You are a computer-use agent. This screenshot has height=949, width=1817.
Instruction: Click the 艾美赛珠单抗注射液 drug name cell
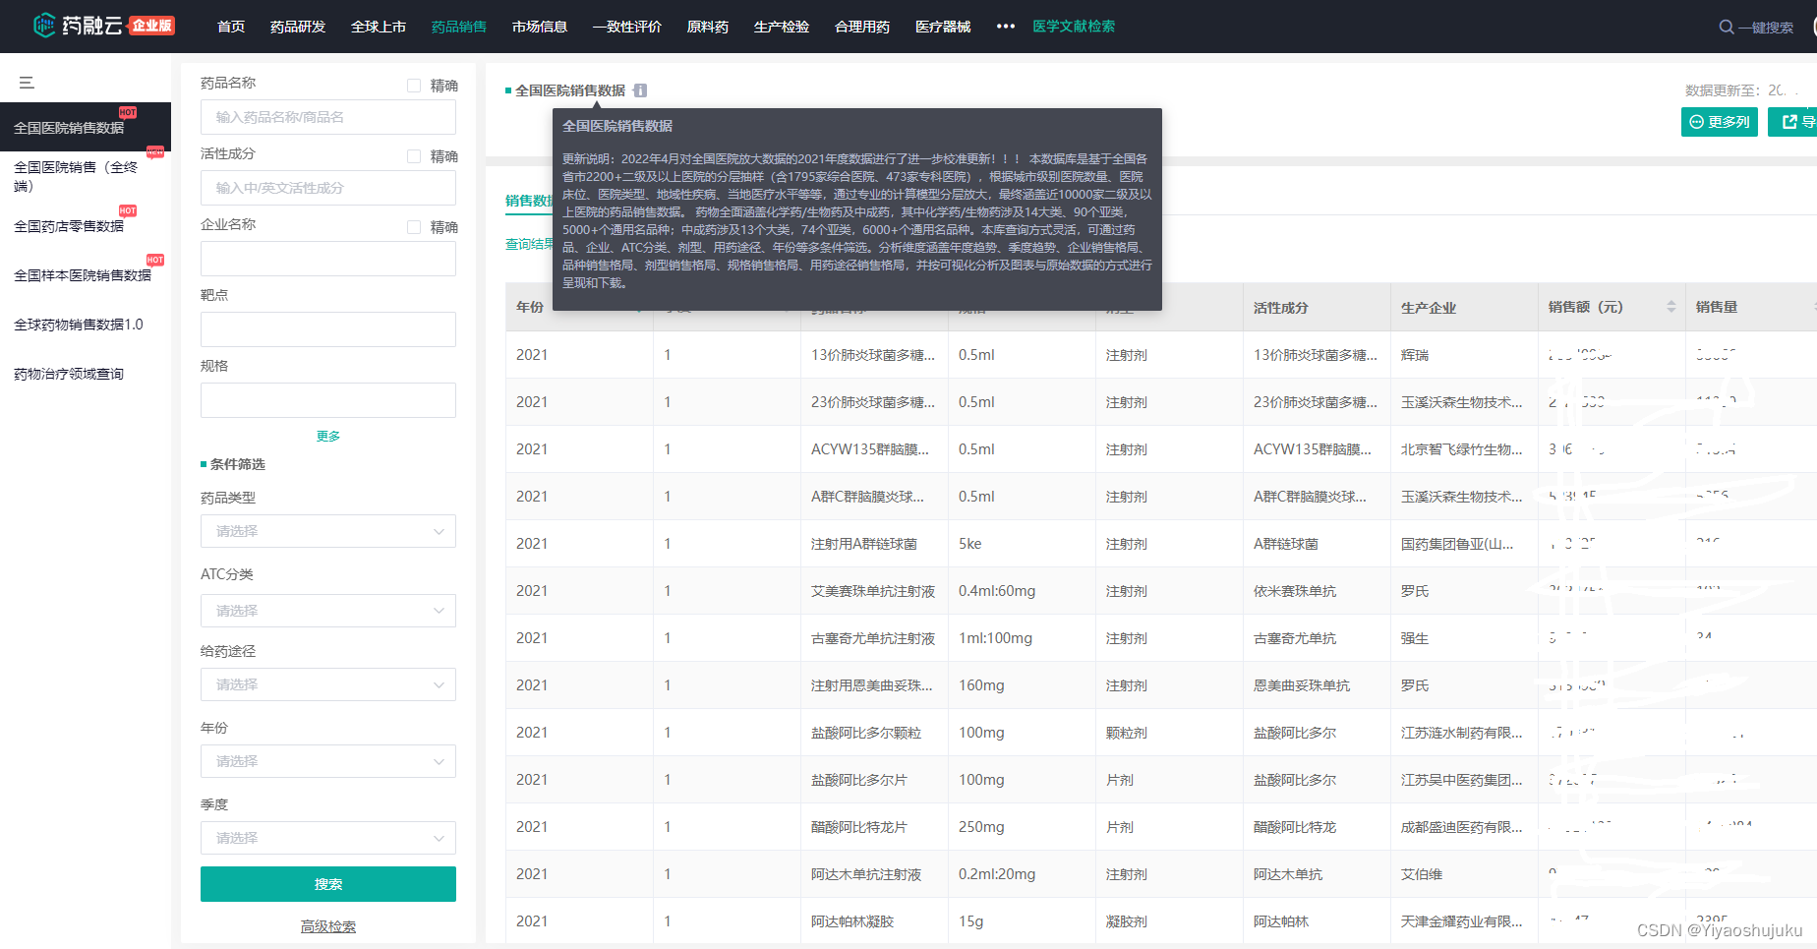click(873, 591)
